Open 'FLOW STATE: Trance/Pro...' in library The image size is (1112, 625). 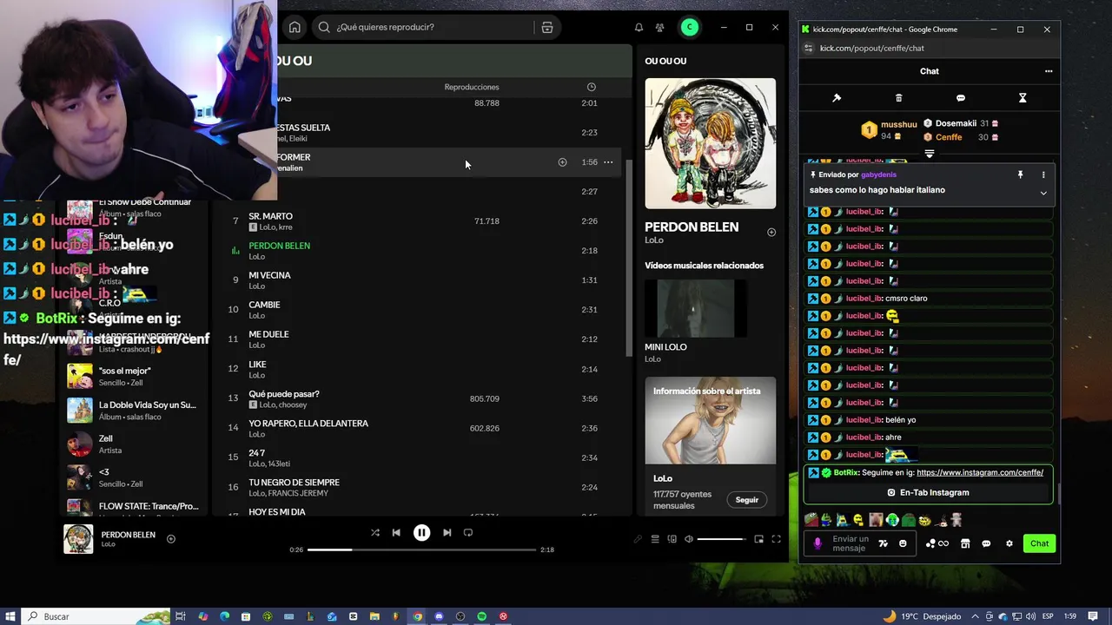pos(135,506)
